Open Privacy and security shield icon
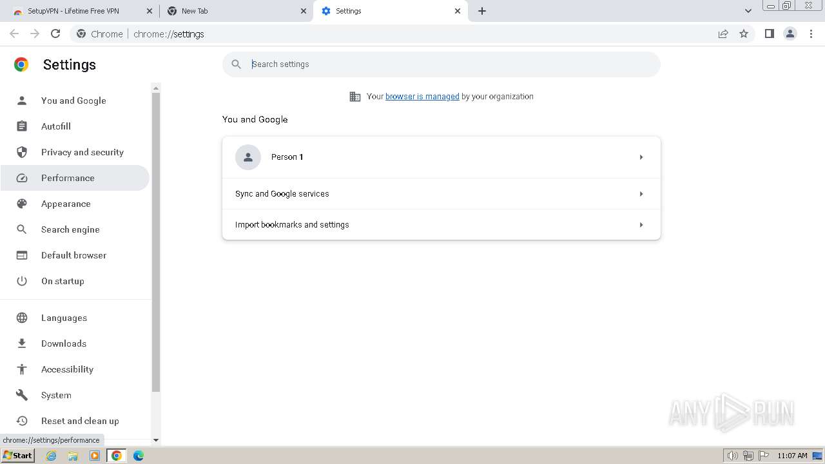 pyautogui.click(x=22, y=152)
